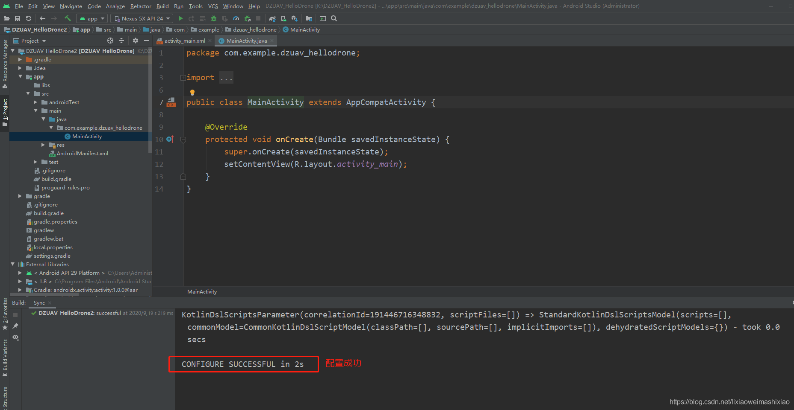Click the yellow lightbulb intention icon

click(192, 92)
